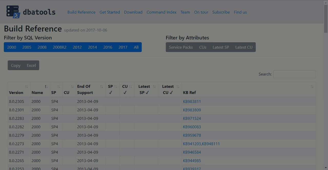Open the KB983811 reference link
328x170 pixels.
[x=192, y=101]
